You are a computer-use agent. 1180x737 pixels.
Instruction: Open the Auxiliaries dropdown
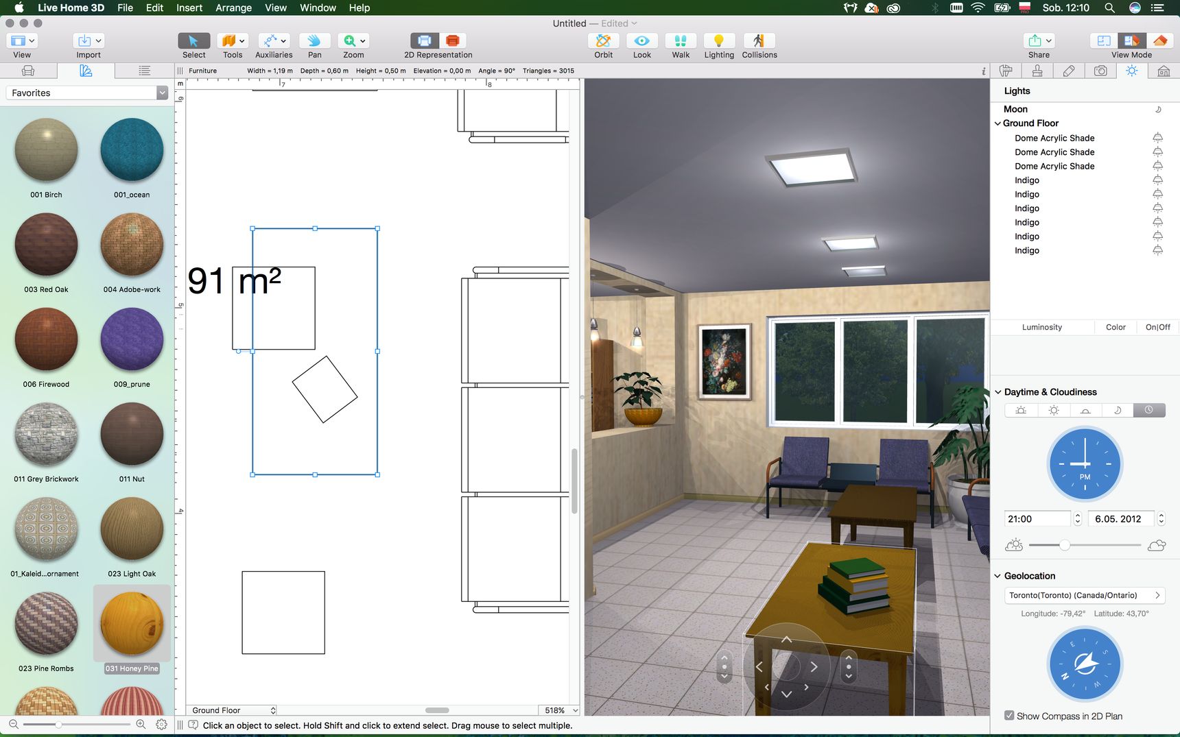274,41
